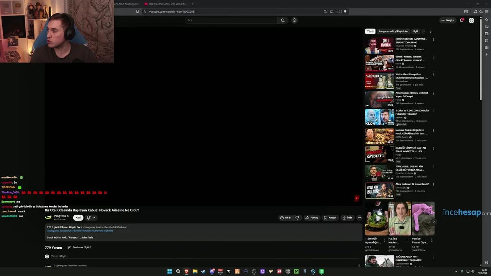Open options for Ateşi Kullanan İlk İnsan
Screen dimensions: 491x276
[433, 184]
